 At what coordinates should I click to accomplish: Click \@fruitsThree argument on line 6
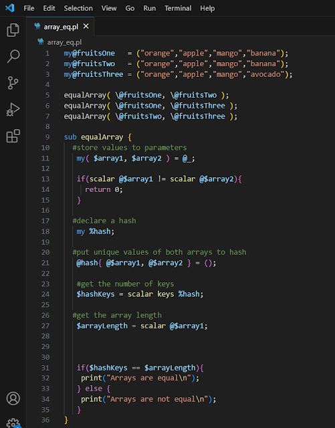click(198, 106)
